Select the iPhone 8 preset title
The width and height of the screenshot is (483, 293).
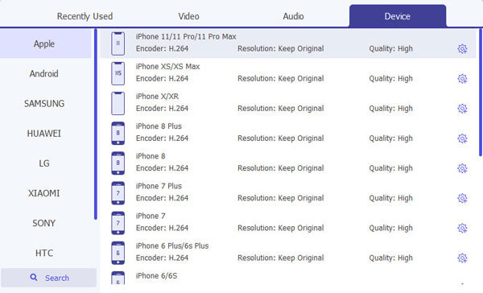(151, 156)
